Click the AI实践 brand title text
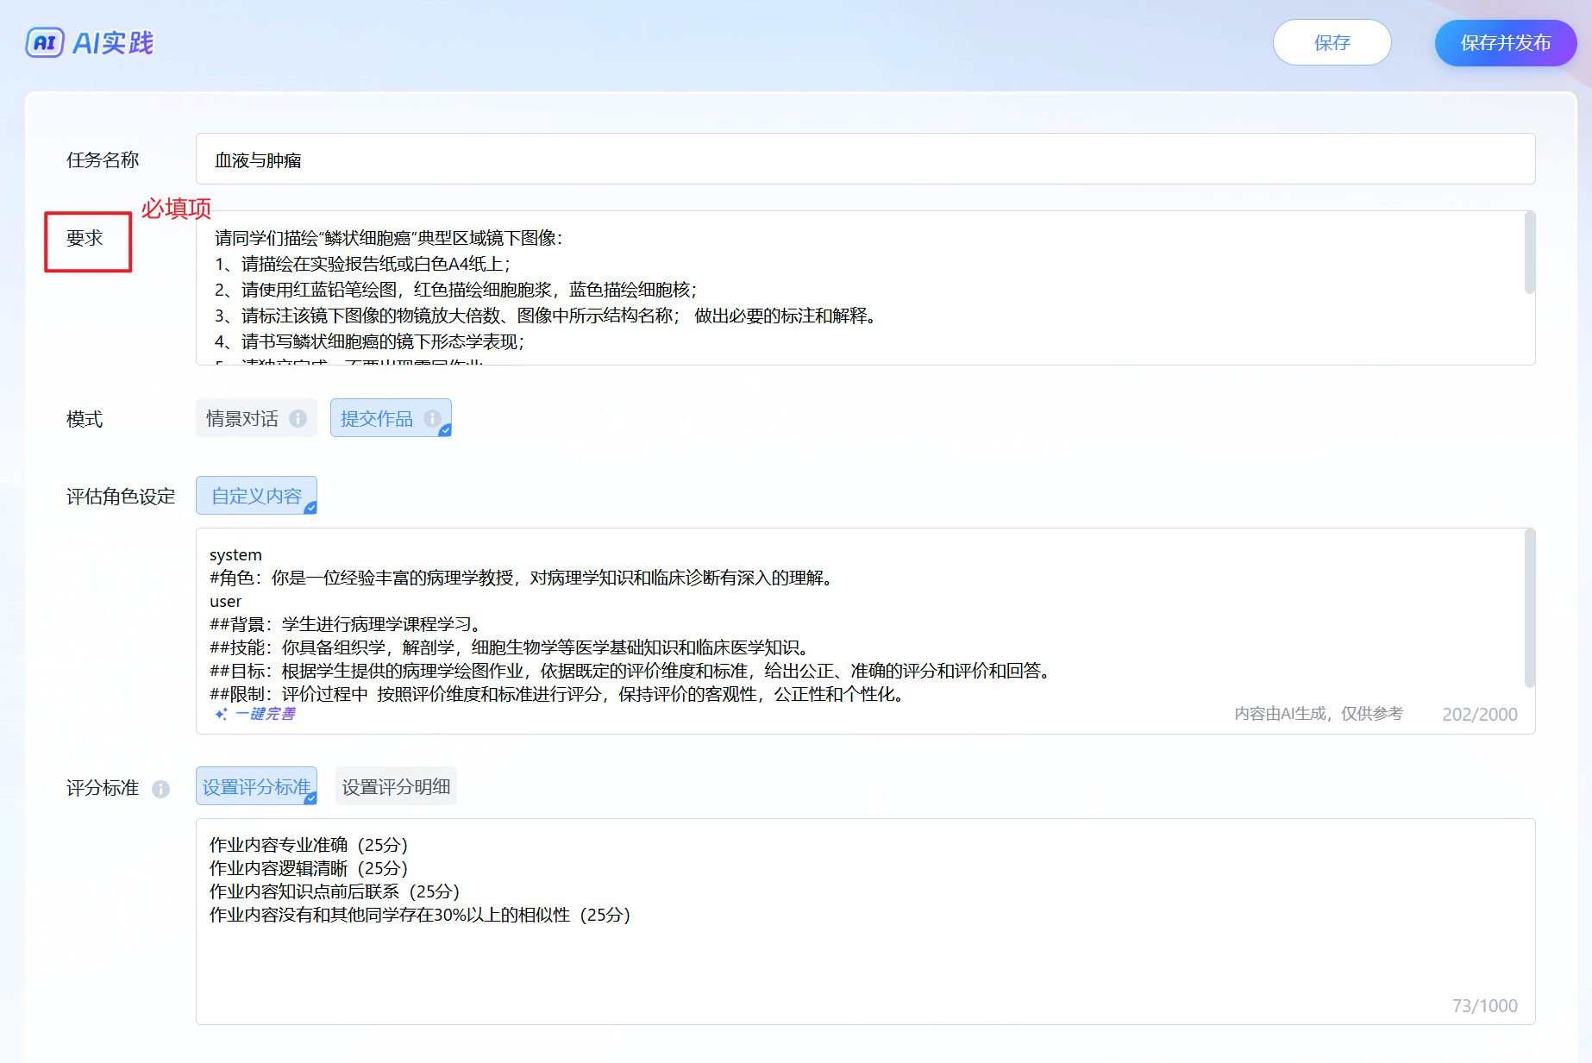 point(113,42)
